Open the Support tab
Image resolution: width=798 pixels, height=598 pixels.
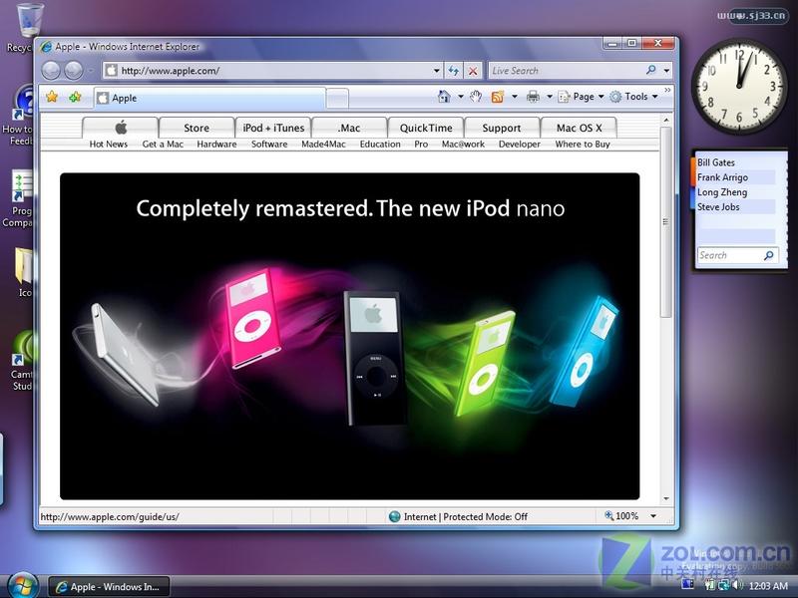502,128
